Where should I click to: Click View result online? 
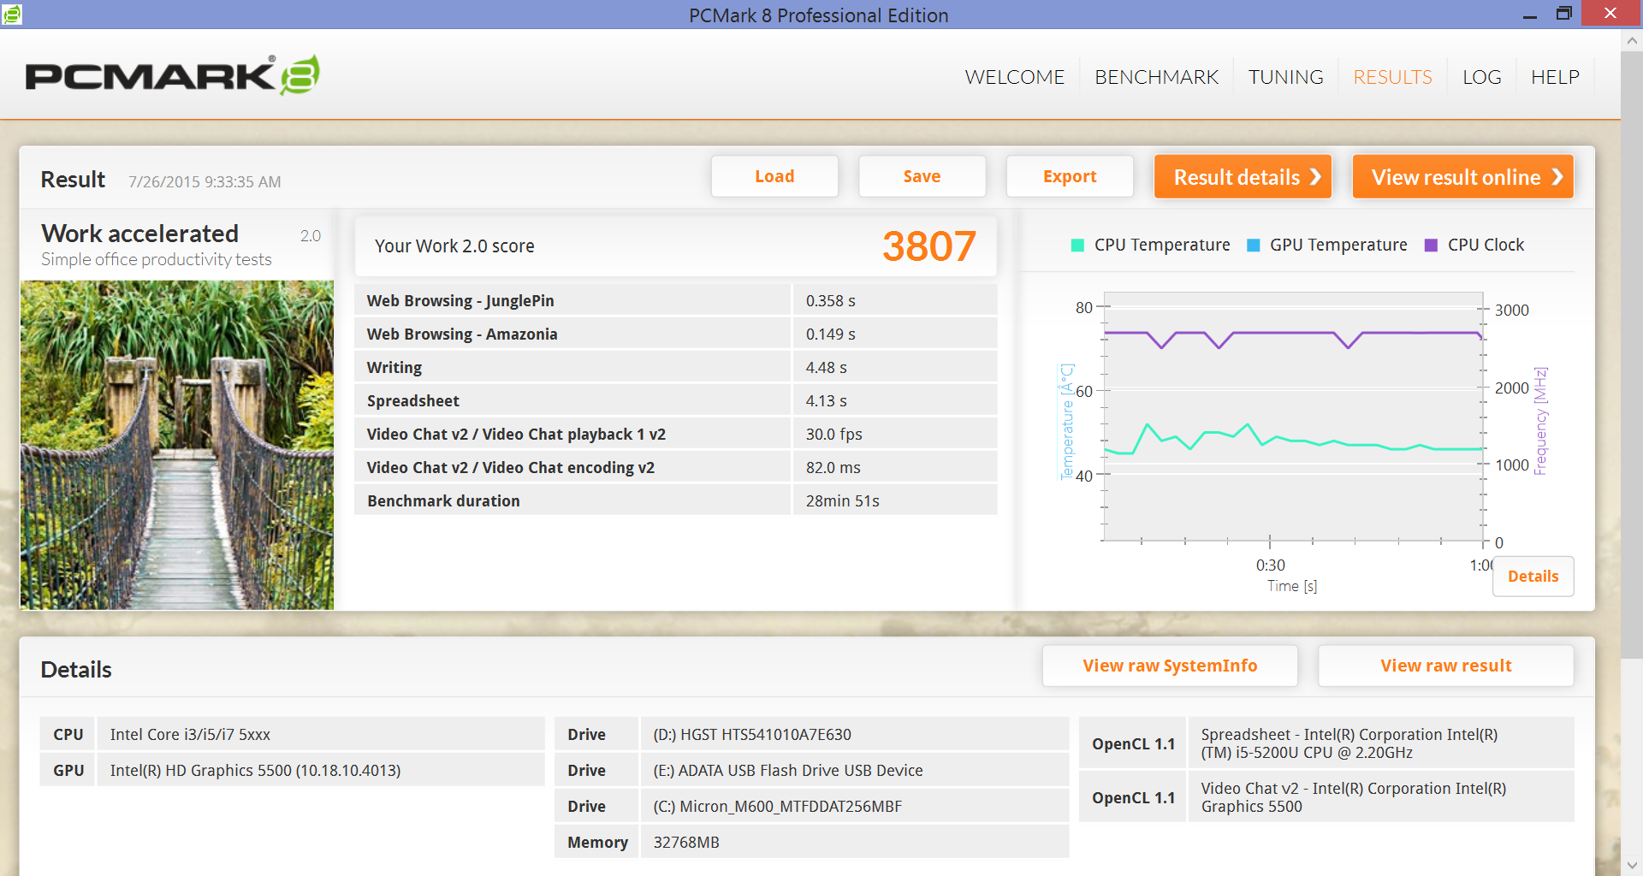[x=1462, y=176]
